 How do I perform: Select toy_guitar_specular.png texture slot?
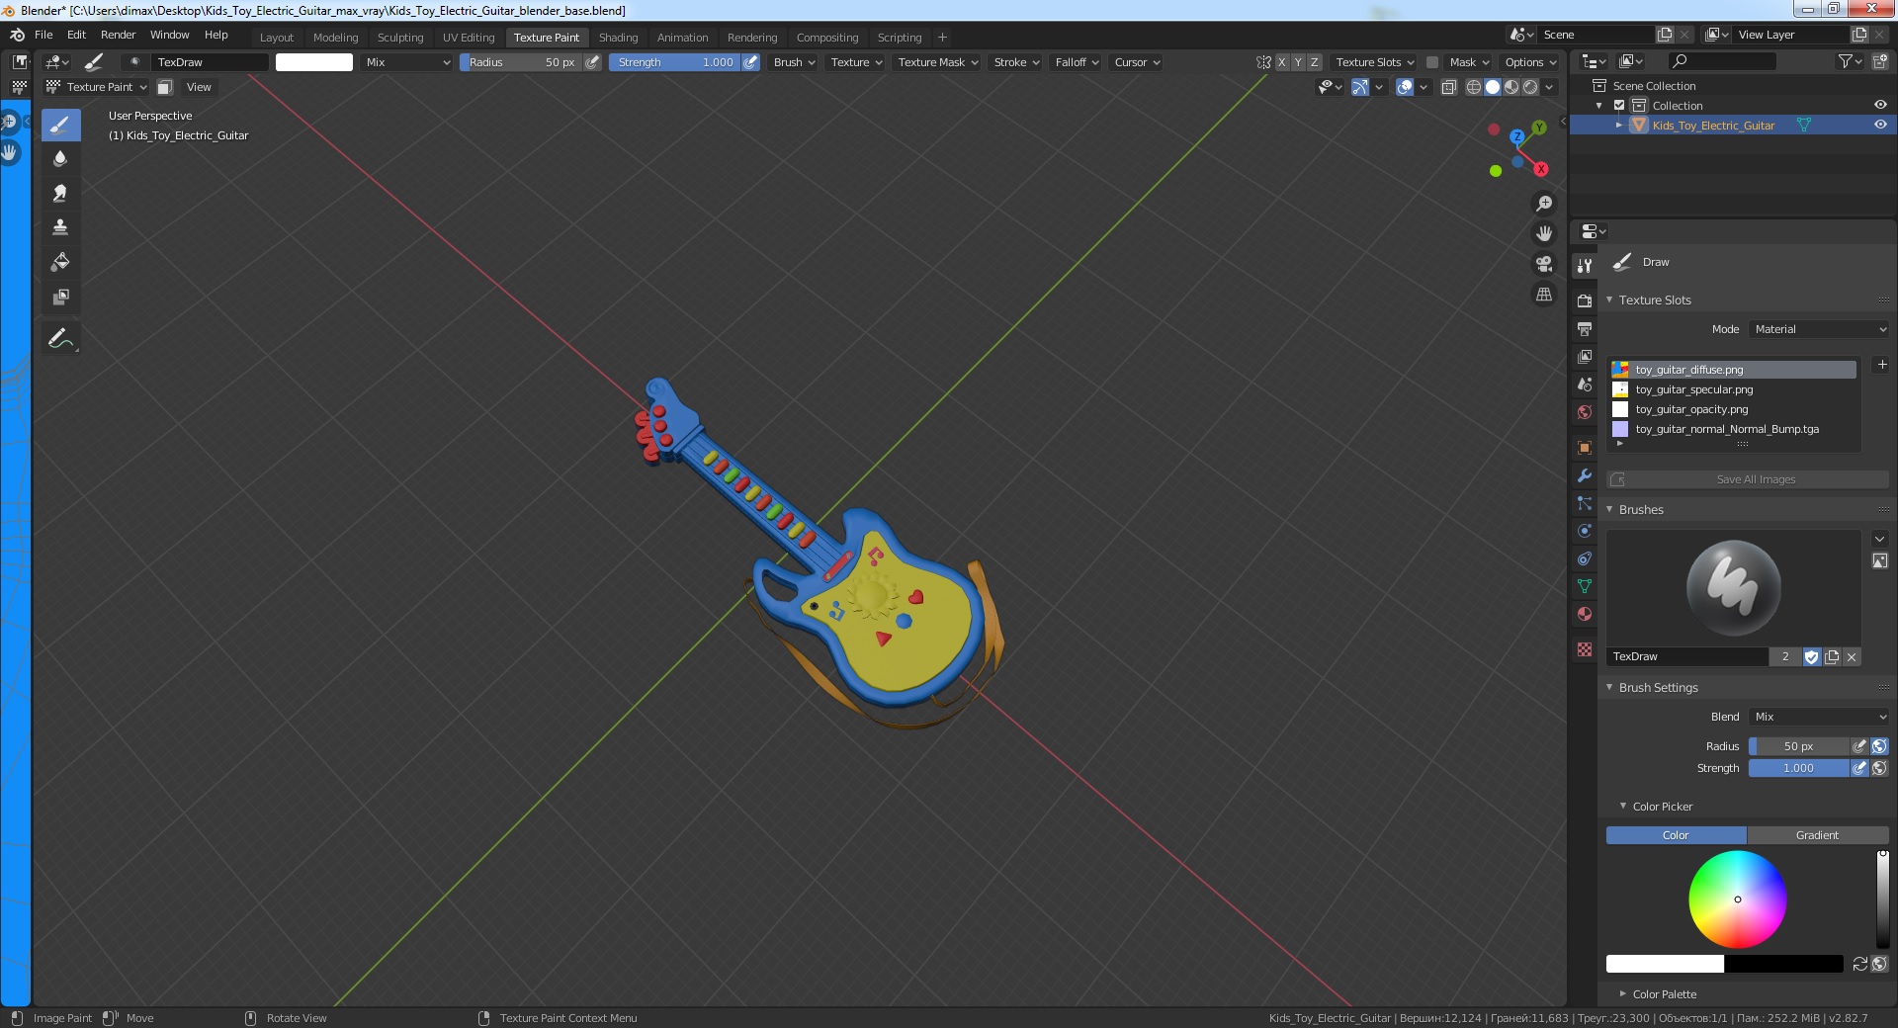[x=1734, y=389]
